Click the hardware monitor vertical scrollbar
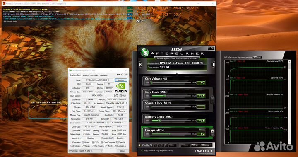This screenshot has height=157, width=298. 289,102
